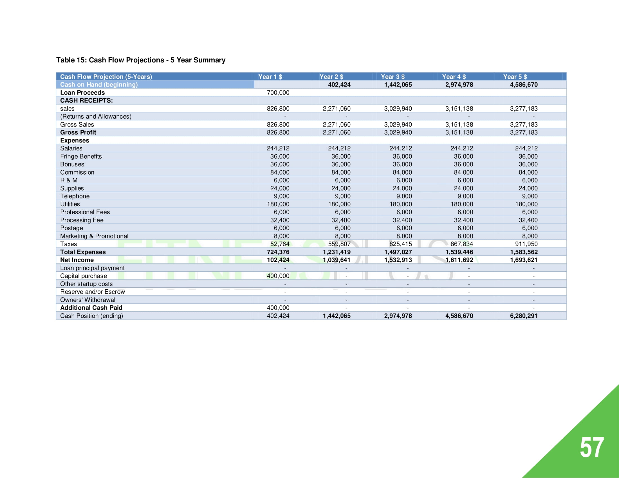Select the 'CASH RECEIPTS:' row label
This screenshot has width=619, height=478.
(x=86, y=101)
